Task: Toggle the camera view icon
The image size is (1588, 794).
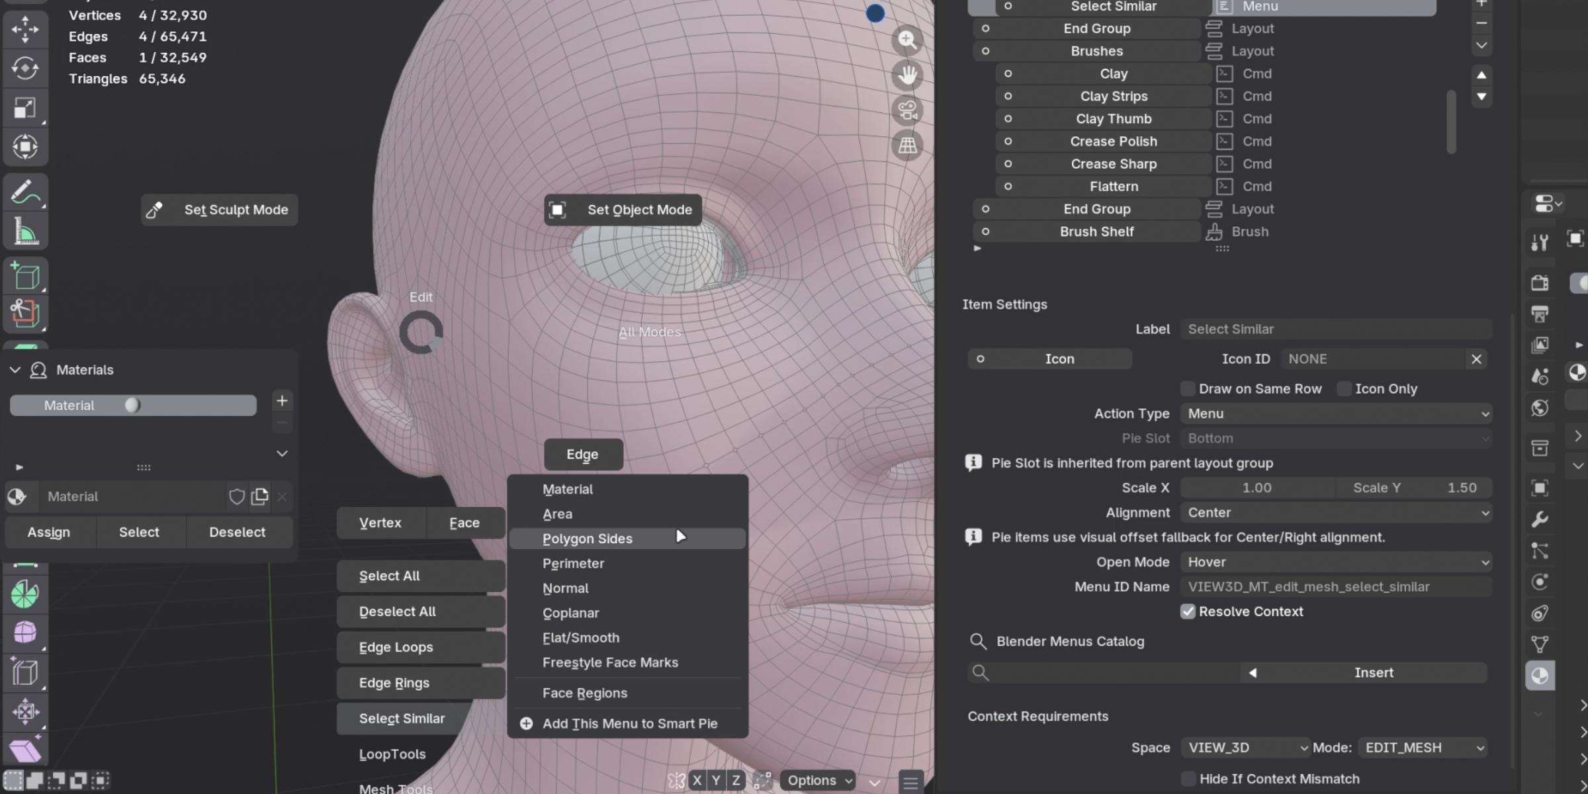Action: 907,110
